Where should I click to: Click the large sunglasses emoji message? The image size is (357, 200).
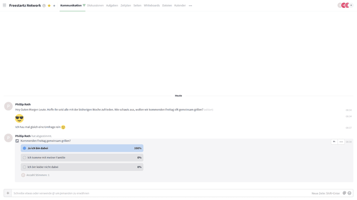tap(19, 118)
